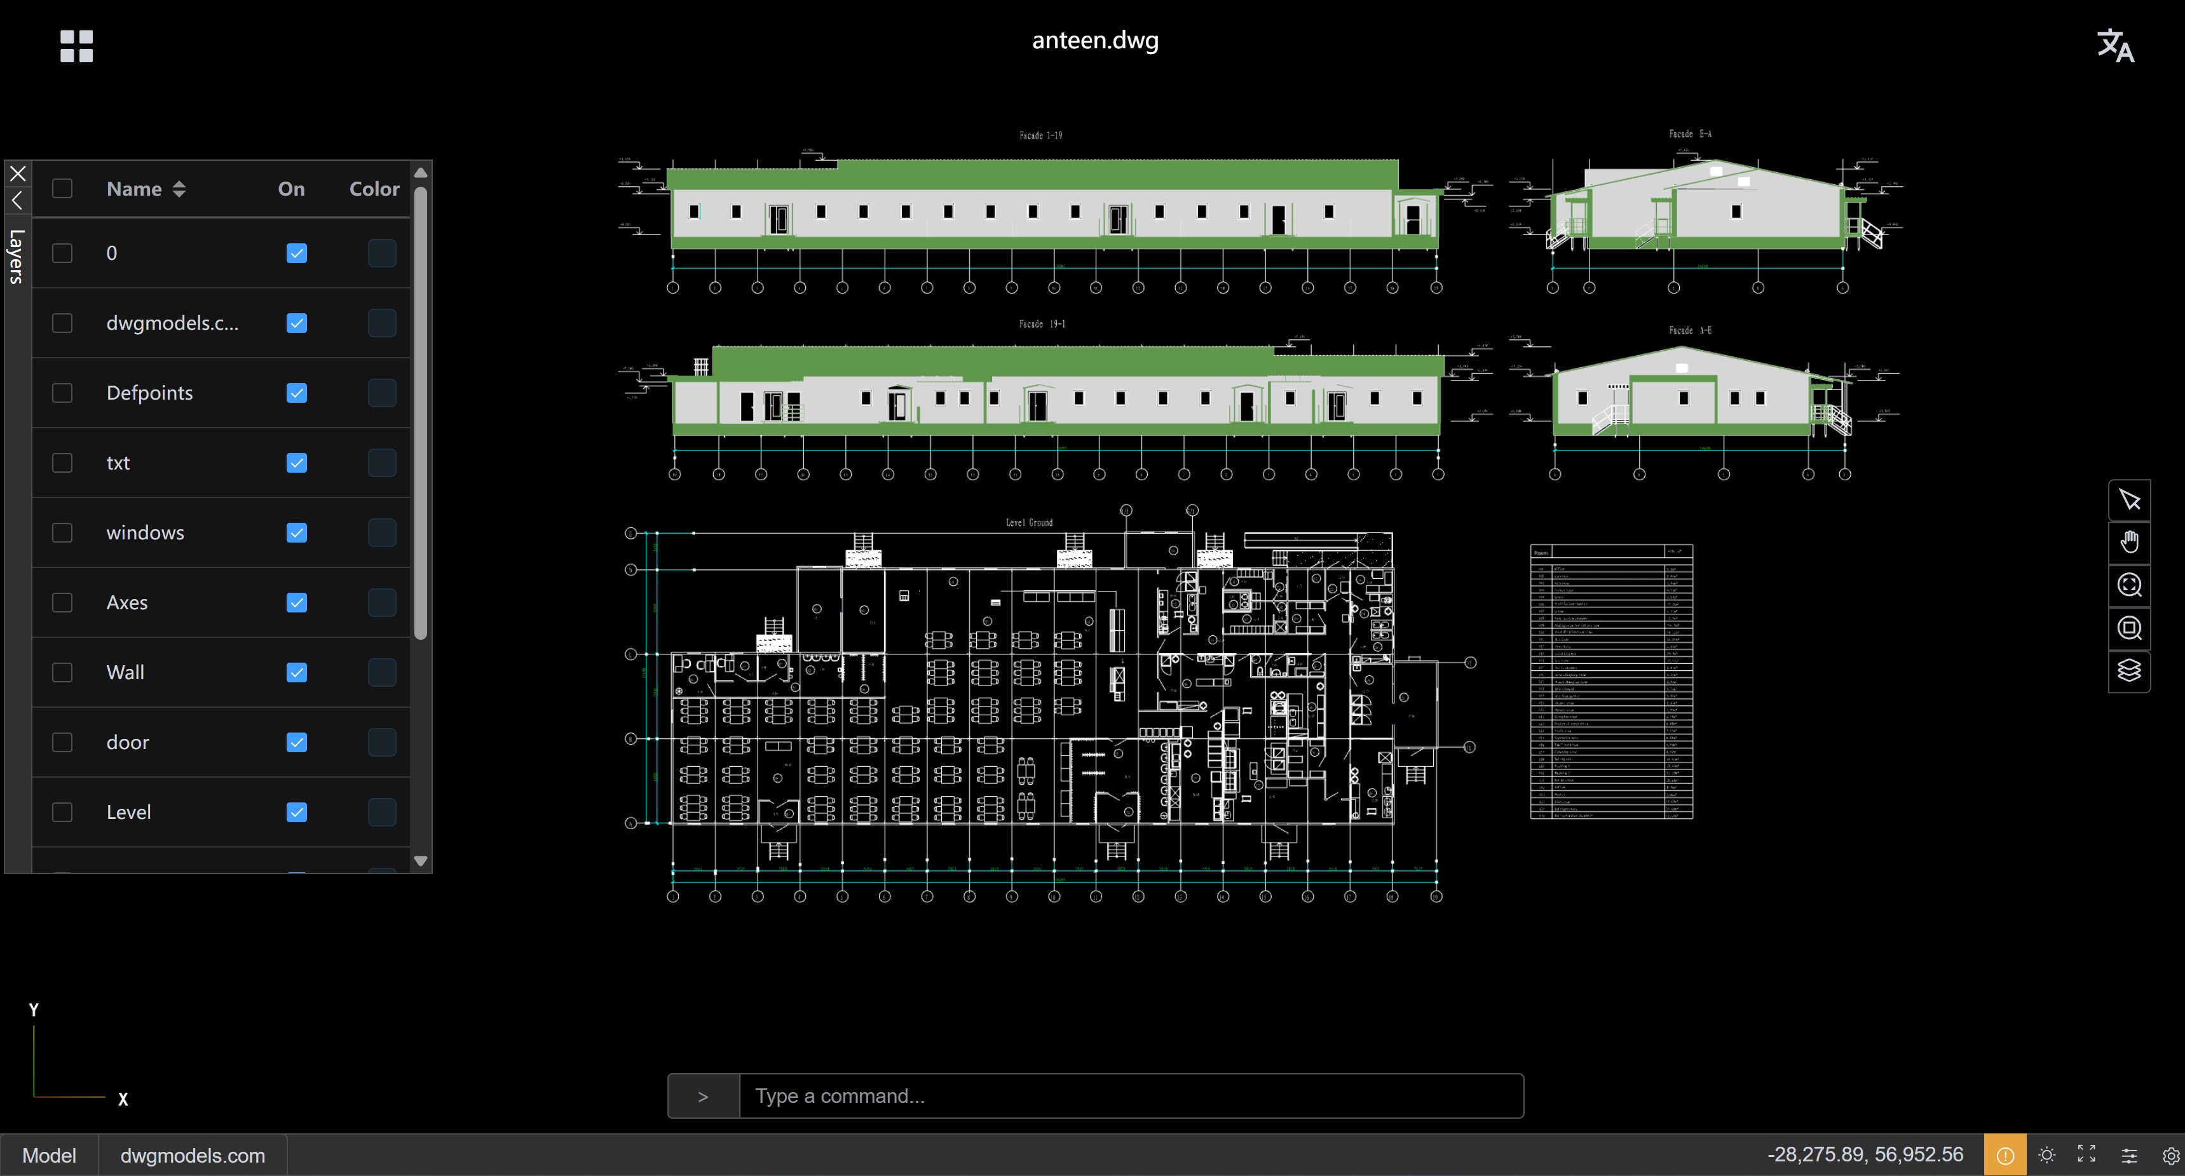Click the Zoom Extents tool

[x=2130, y=585]
